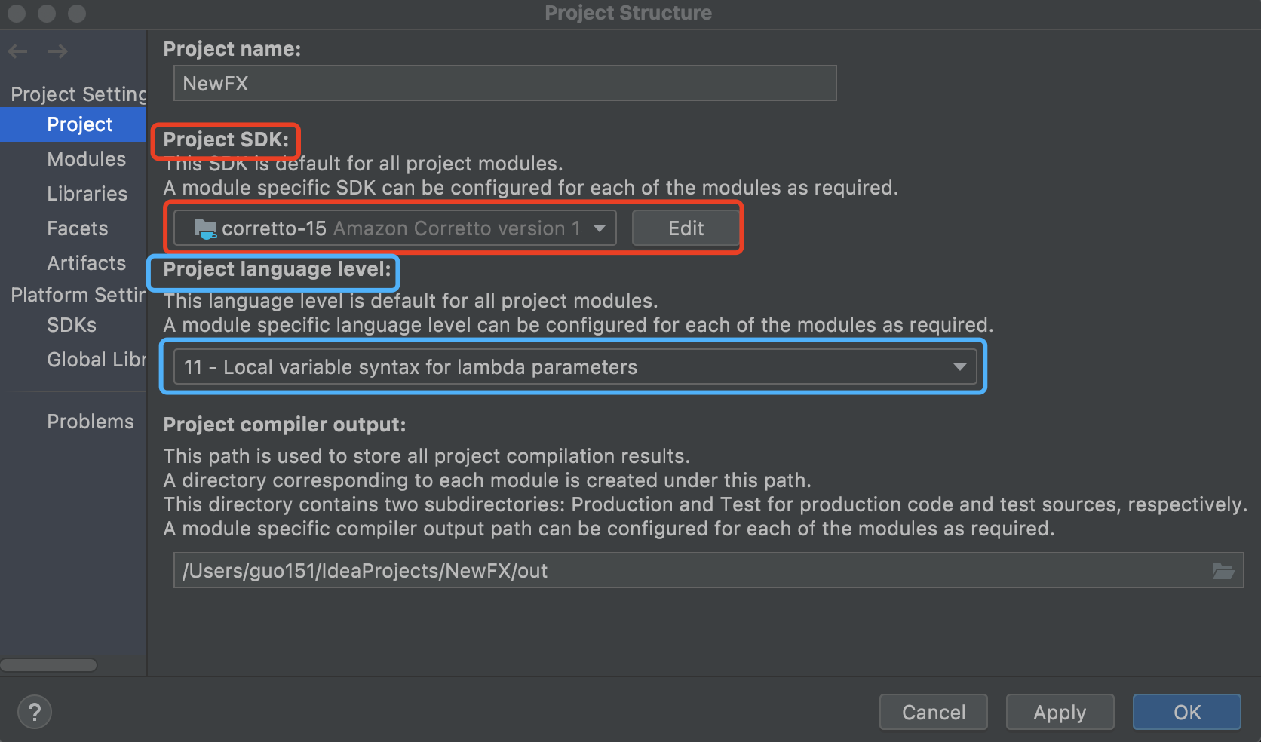1261x742 pixels.
Task: Open the Artifacts settings page
Action: point(86,263)
